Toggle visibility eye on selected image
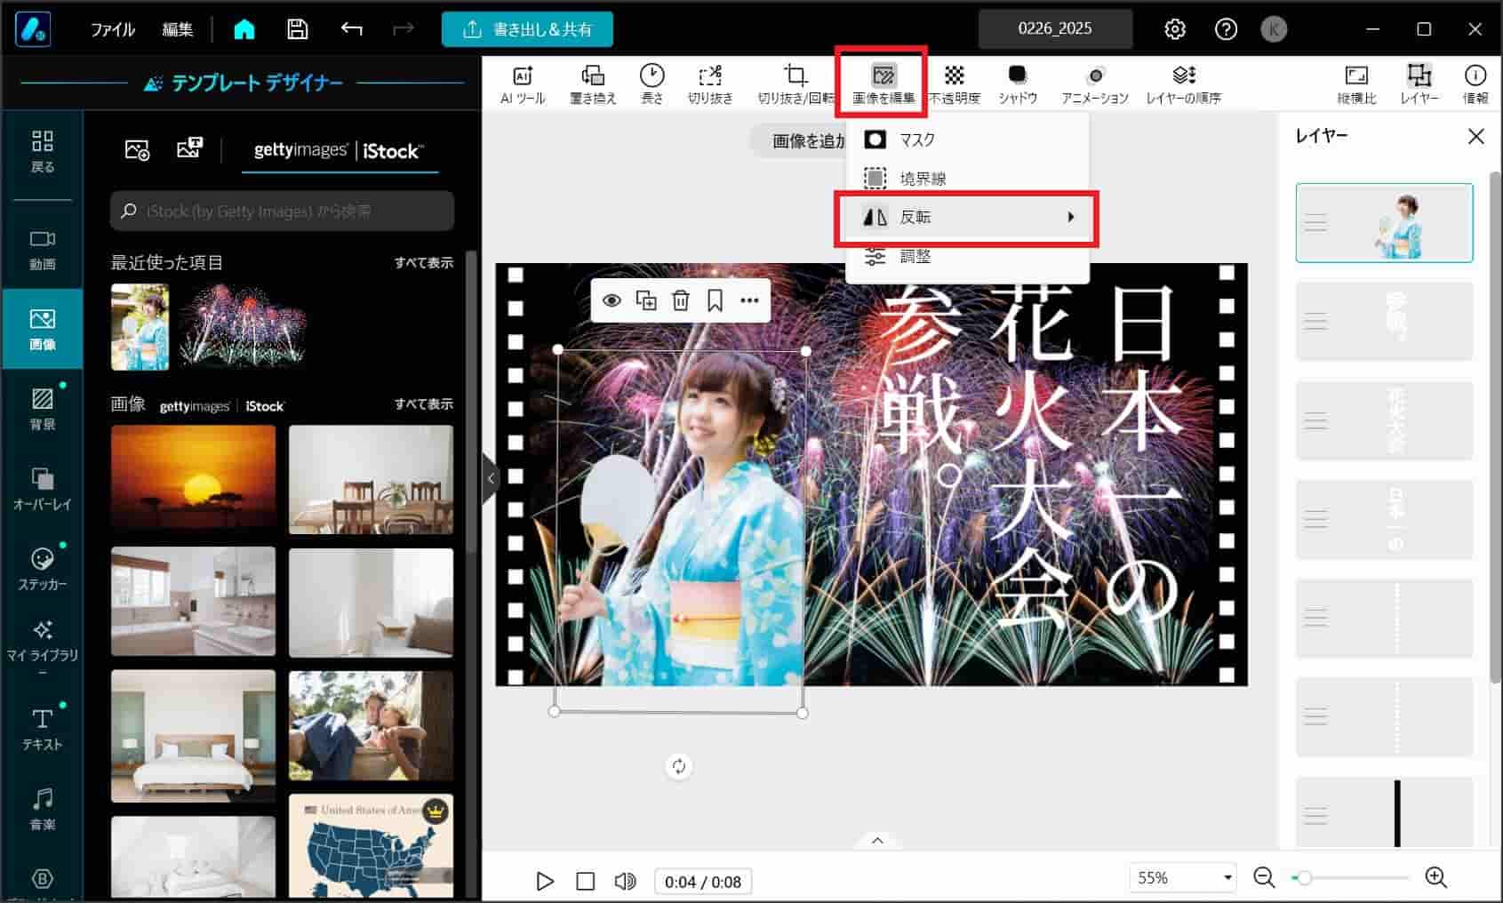Image resolution: width=1503 pixels, height=903 pixels. coord(612,300)
